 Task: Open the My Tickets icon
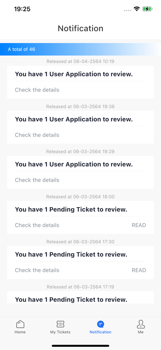tap(60, 324)
